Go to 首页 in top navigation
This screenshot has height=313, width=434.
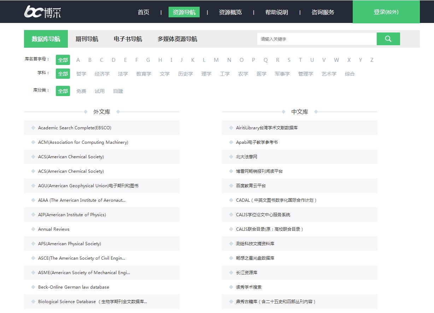click(143, 12)
